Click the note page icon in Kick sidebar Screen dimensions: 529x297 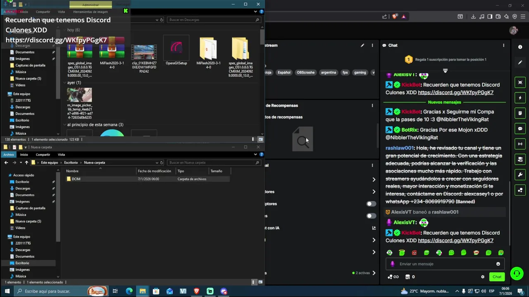520,113
